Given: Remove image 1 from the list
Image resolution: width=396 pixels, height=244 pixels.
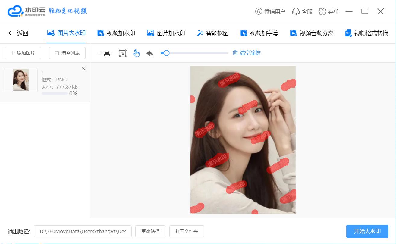Looking at the screenshot, I should pos(84,69).
